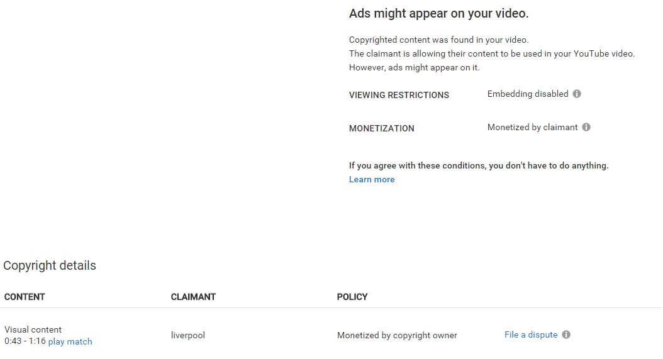Click the 0:43 - 1:16 time range
Screen dimensions: 663x359
point(25,341)
